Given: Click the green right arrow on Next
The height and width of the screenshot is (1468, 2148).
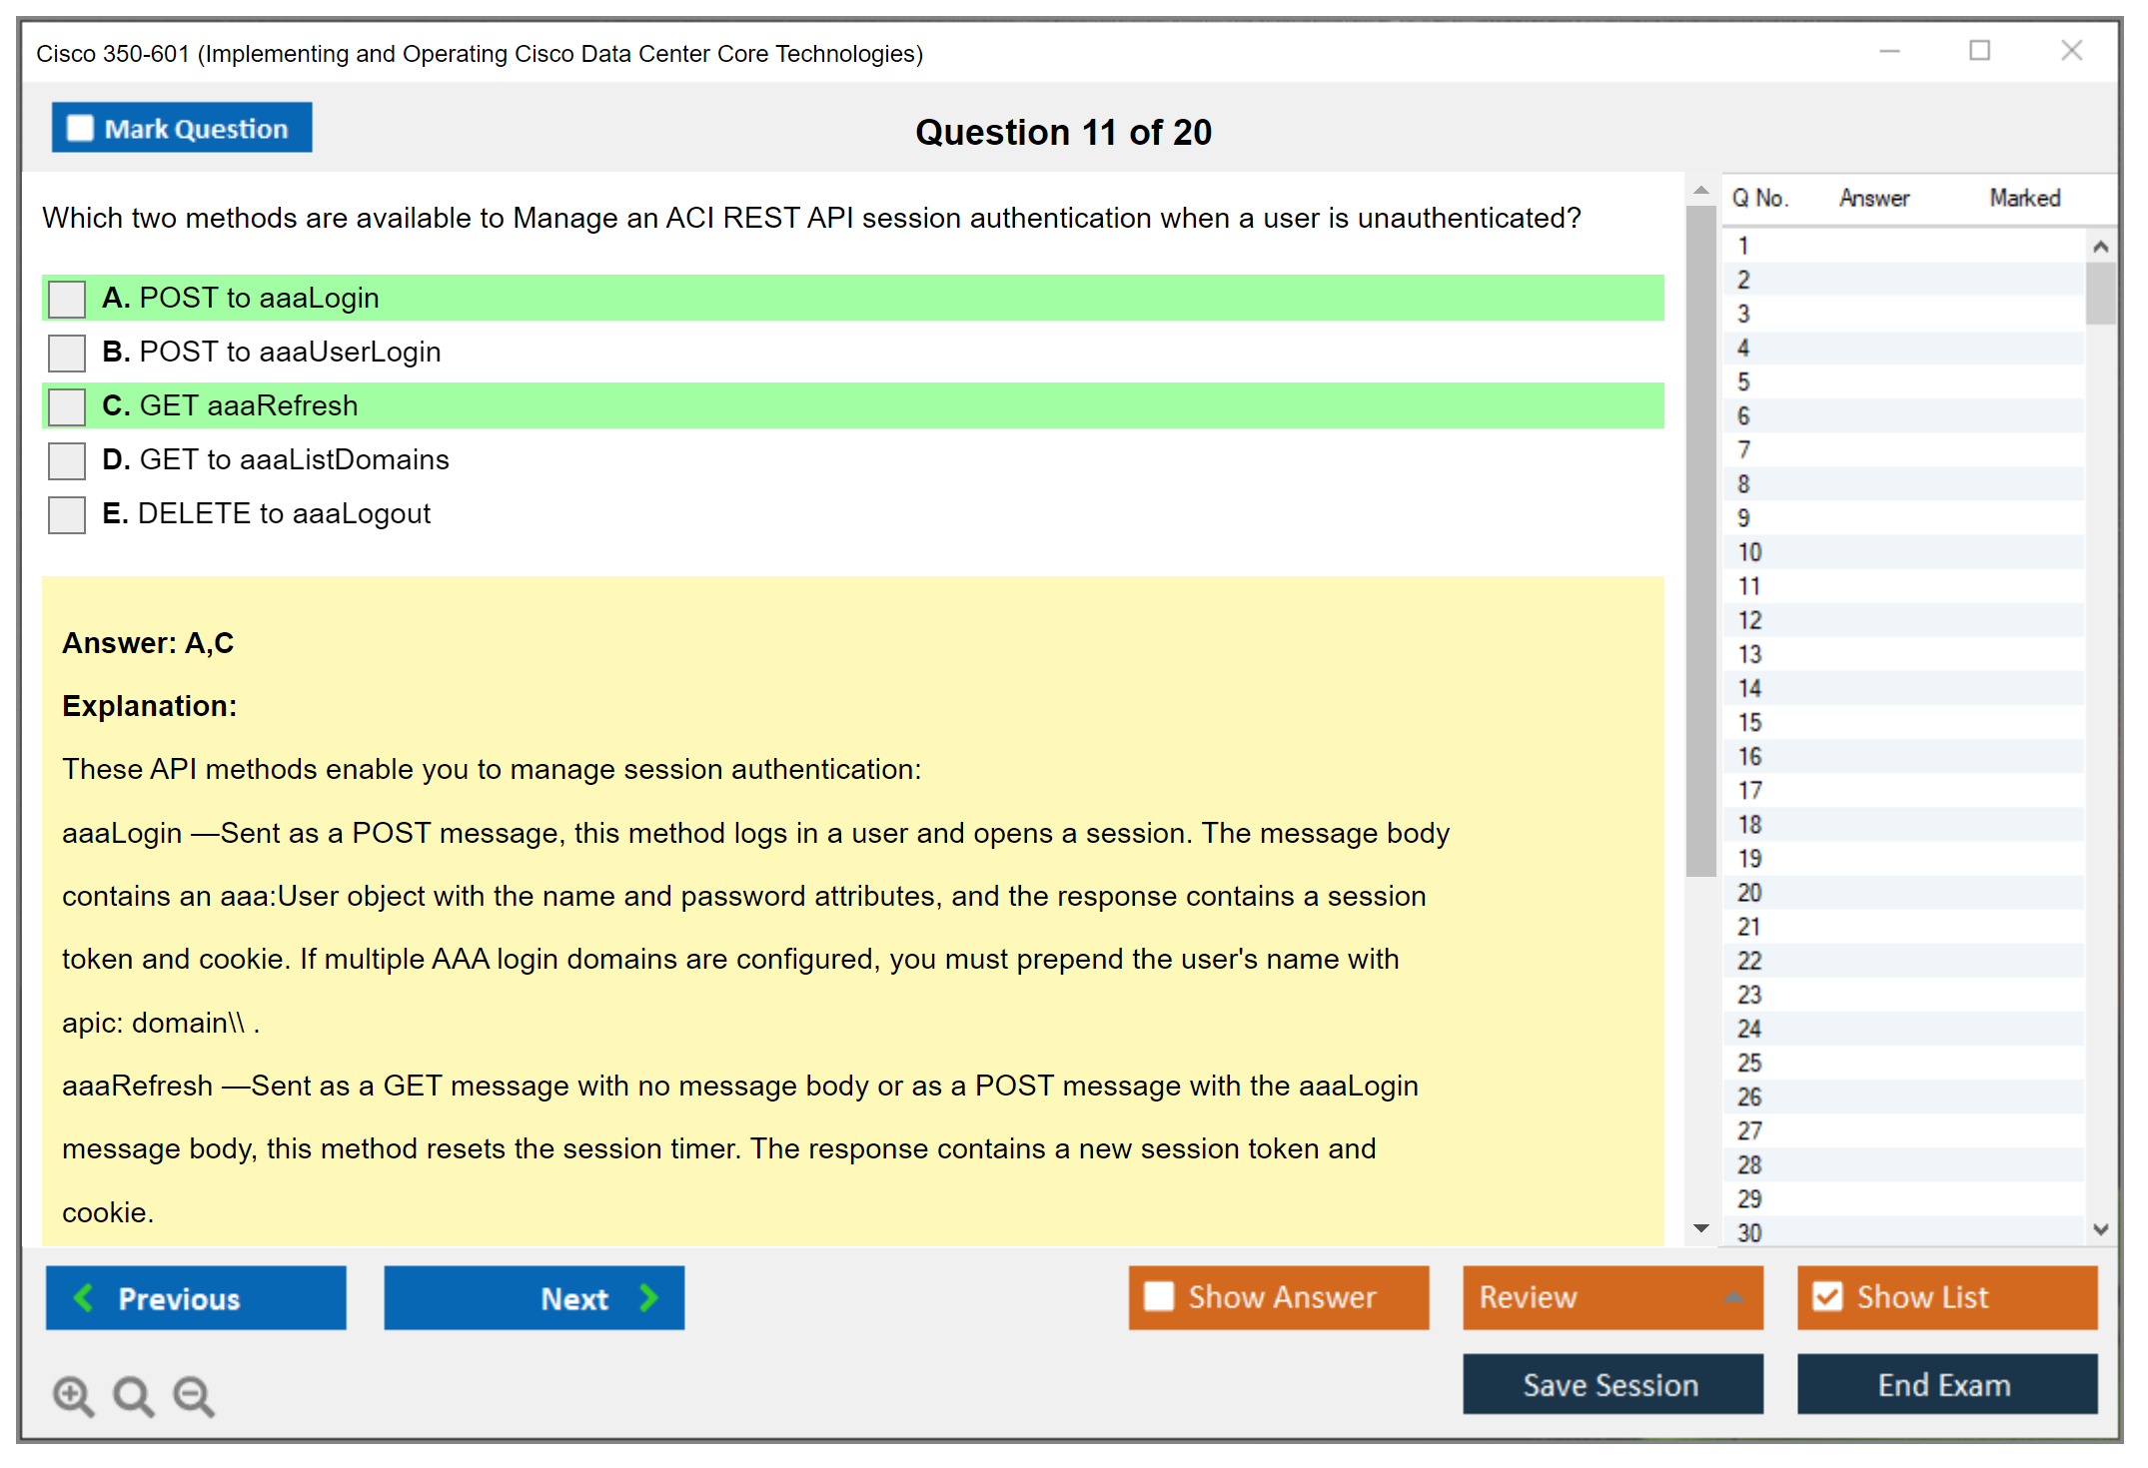Looking at the screenshot, I should point(649,1297).
